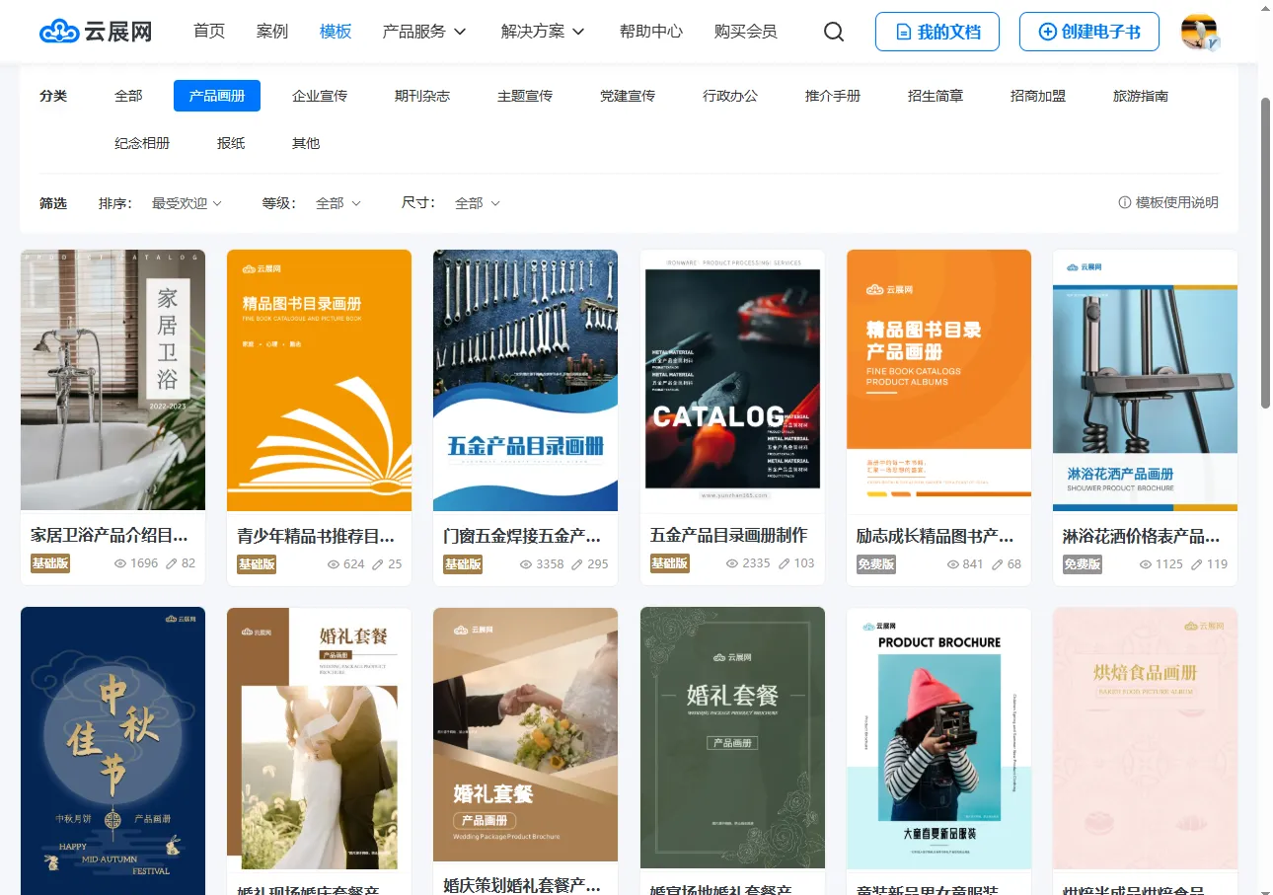The height and width of the screenshot is (895, 1273).
Task: Select 模板 navigation item
Action: click(x=336, y=32)
